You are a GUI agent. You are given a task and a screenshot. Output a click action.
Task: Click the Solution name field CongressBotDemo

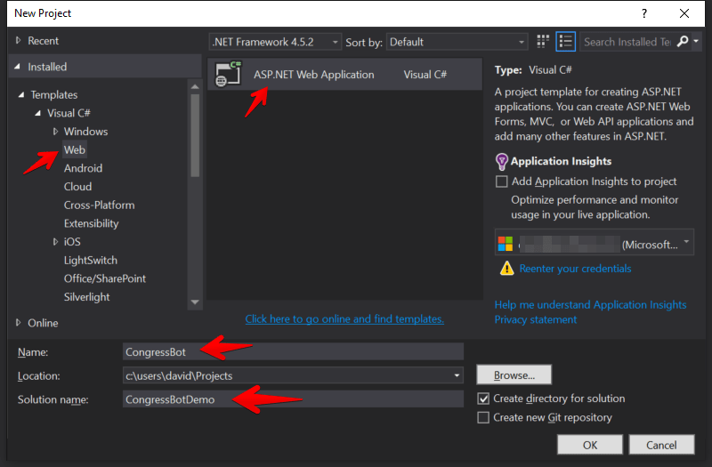tap(293, 399)
